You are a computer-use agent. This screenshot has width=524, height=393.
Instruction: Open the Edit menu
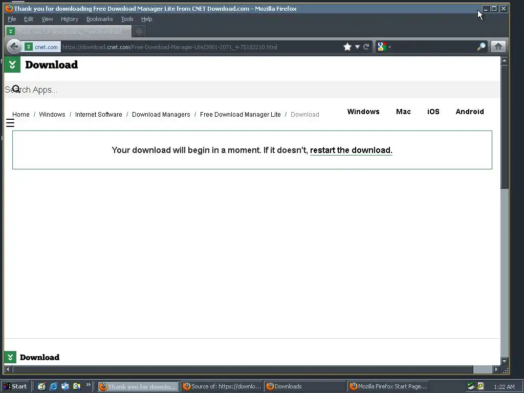(x=29, y=19)
